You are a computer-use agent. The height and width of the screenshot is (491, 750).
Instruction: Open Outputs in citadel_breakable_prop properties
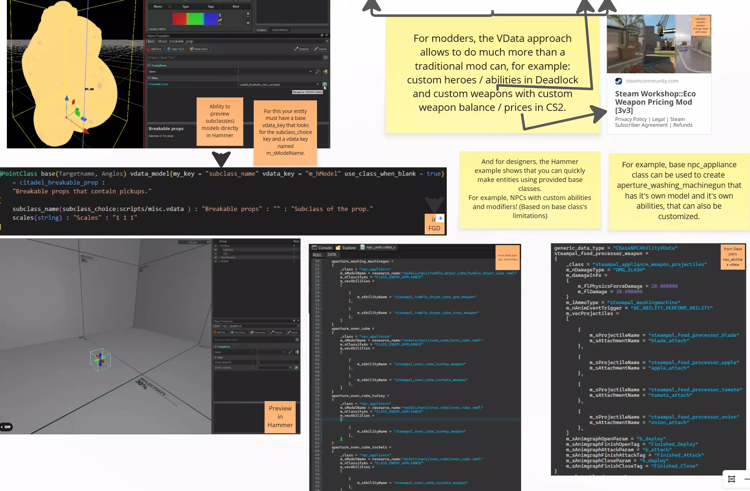(302, 49)
